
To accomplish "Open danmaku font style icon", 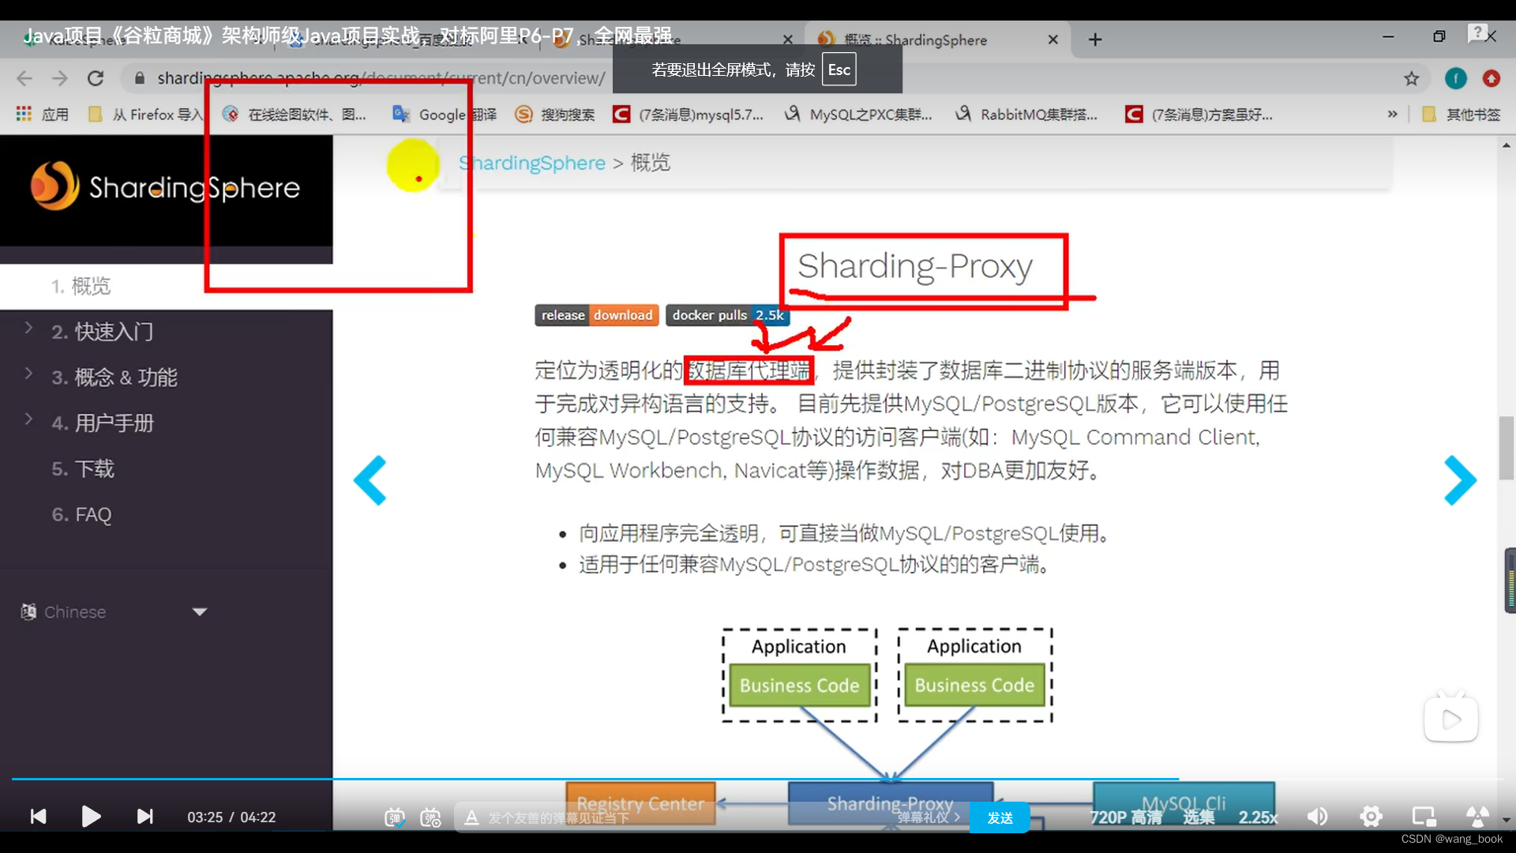I will pos(471,817).
